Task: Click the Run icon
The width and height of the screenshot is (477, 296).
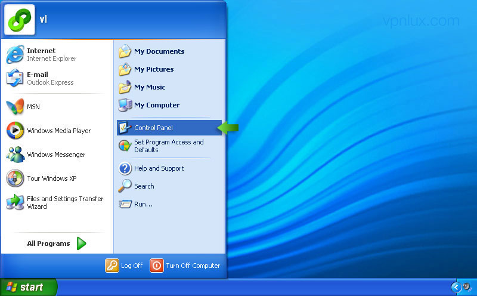Action: tap(125, 203)
